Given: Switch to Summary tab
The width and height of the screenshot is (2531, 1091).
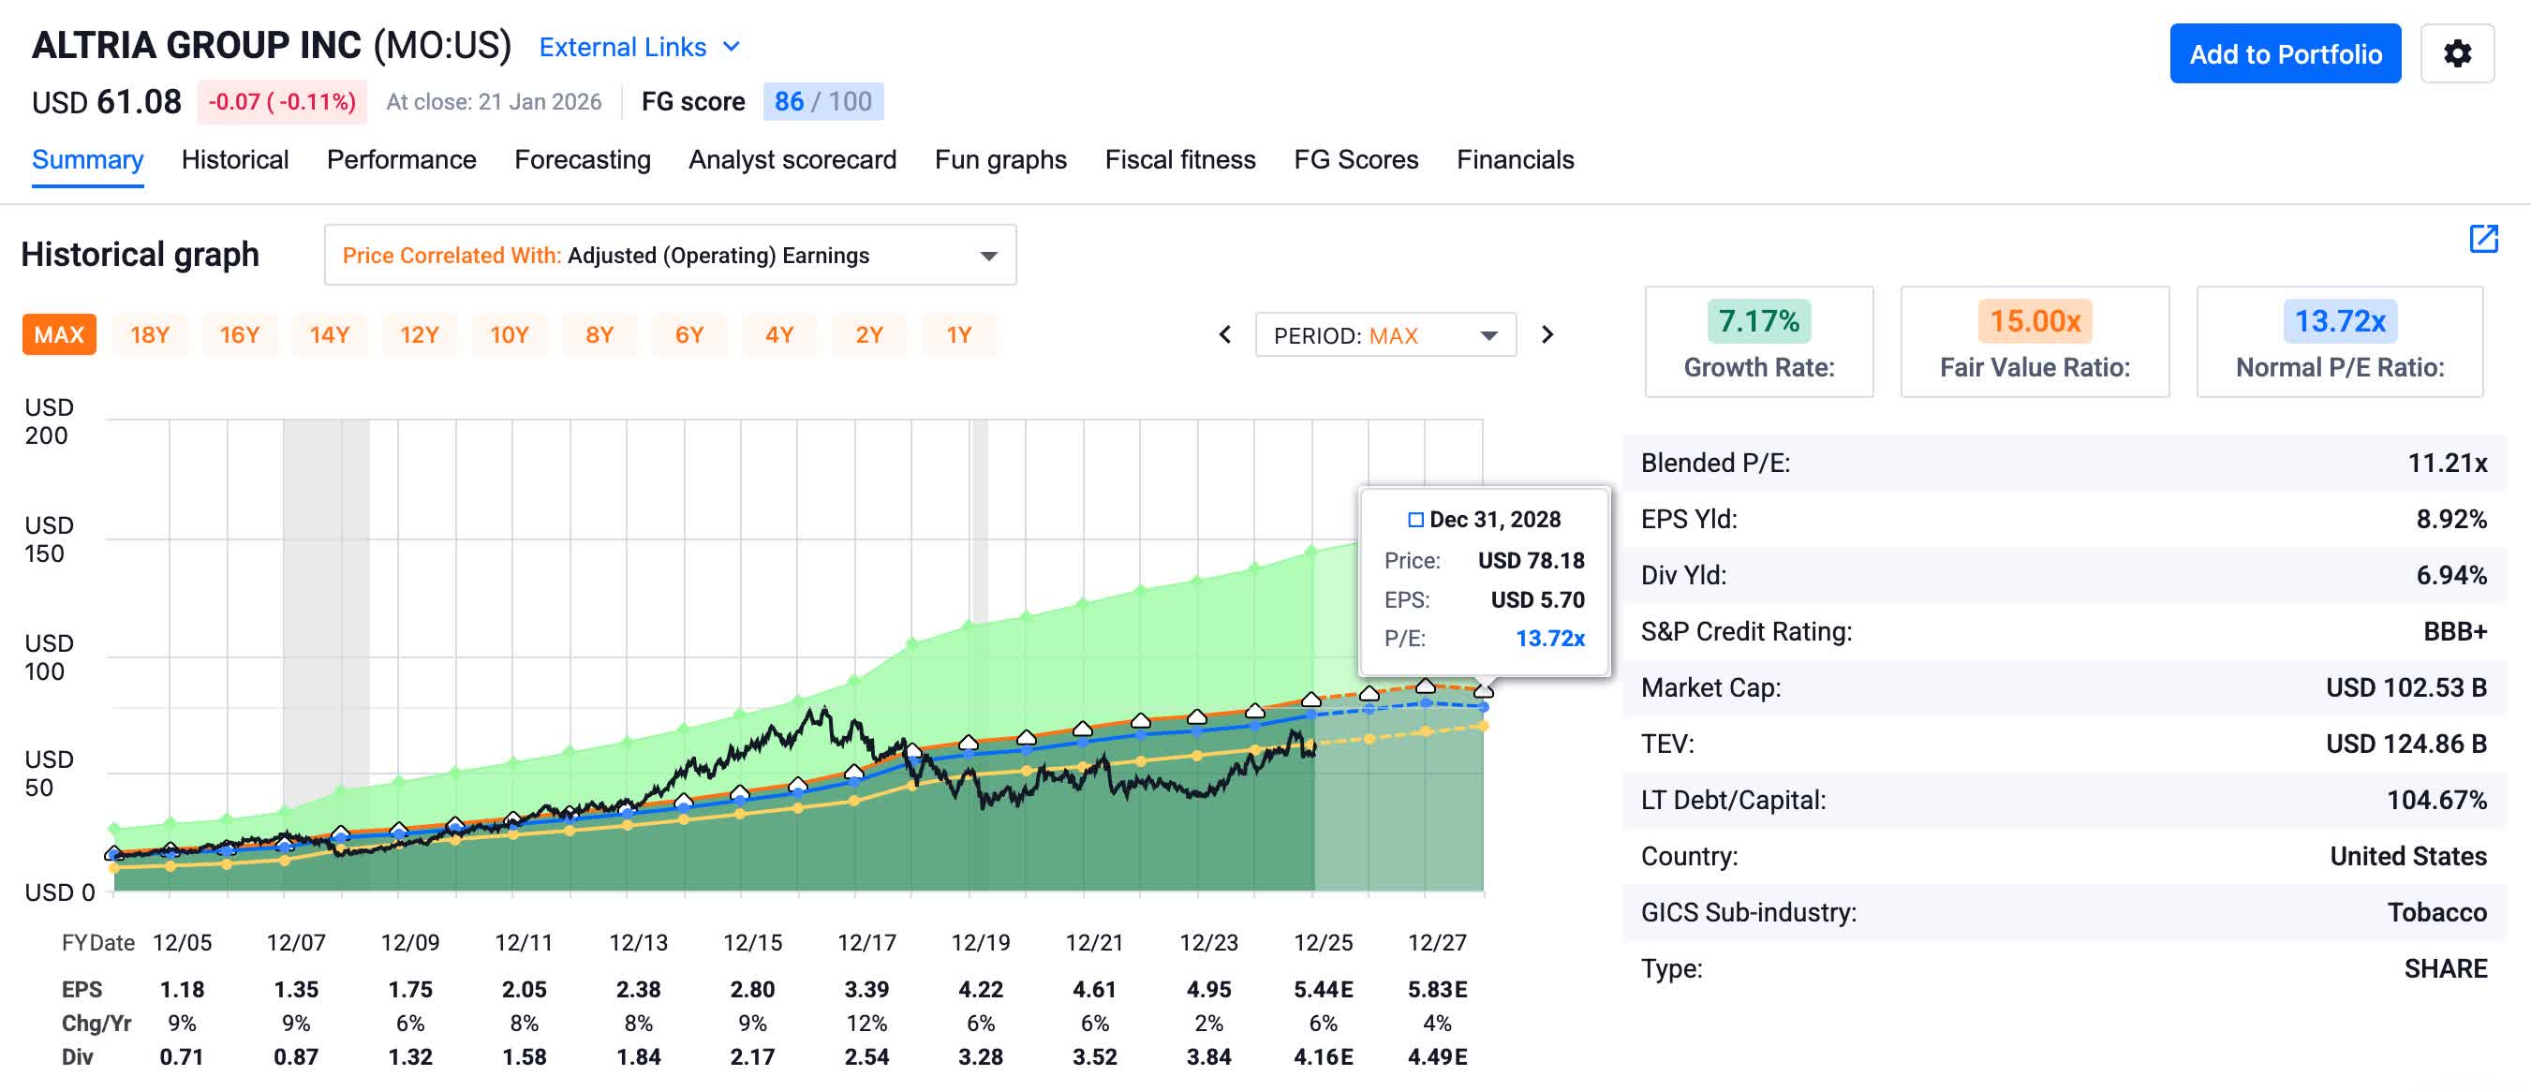Looking at the screenshot, I should [x=87, y=159].
